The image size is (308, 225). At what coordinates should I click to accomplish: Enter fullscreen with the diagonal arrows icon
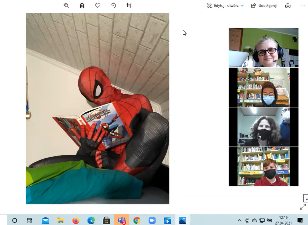[302, 207]
